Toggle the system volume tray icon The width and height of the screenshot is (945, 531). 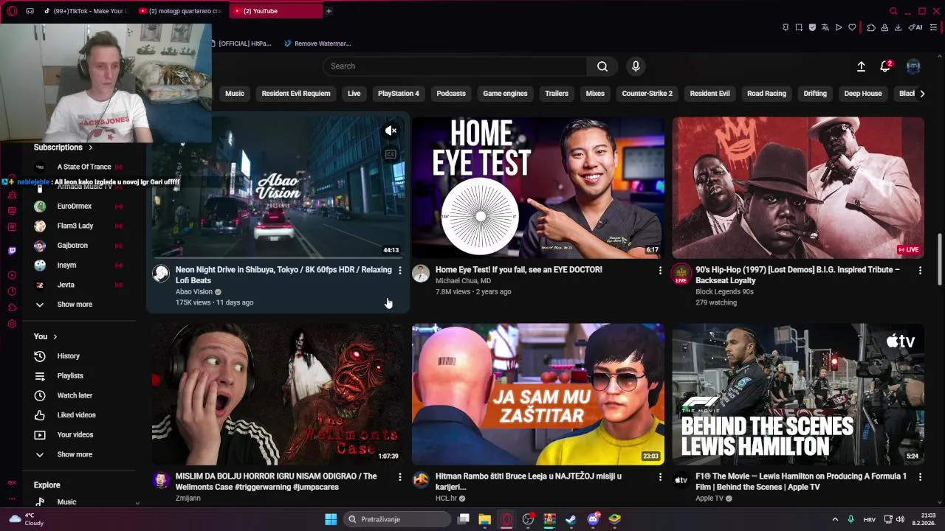900,519
